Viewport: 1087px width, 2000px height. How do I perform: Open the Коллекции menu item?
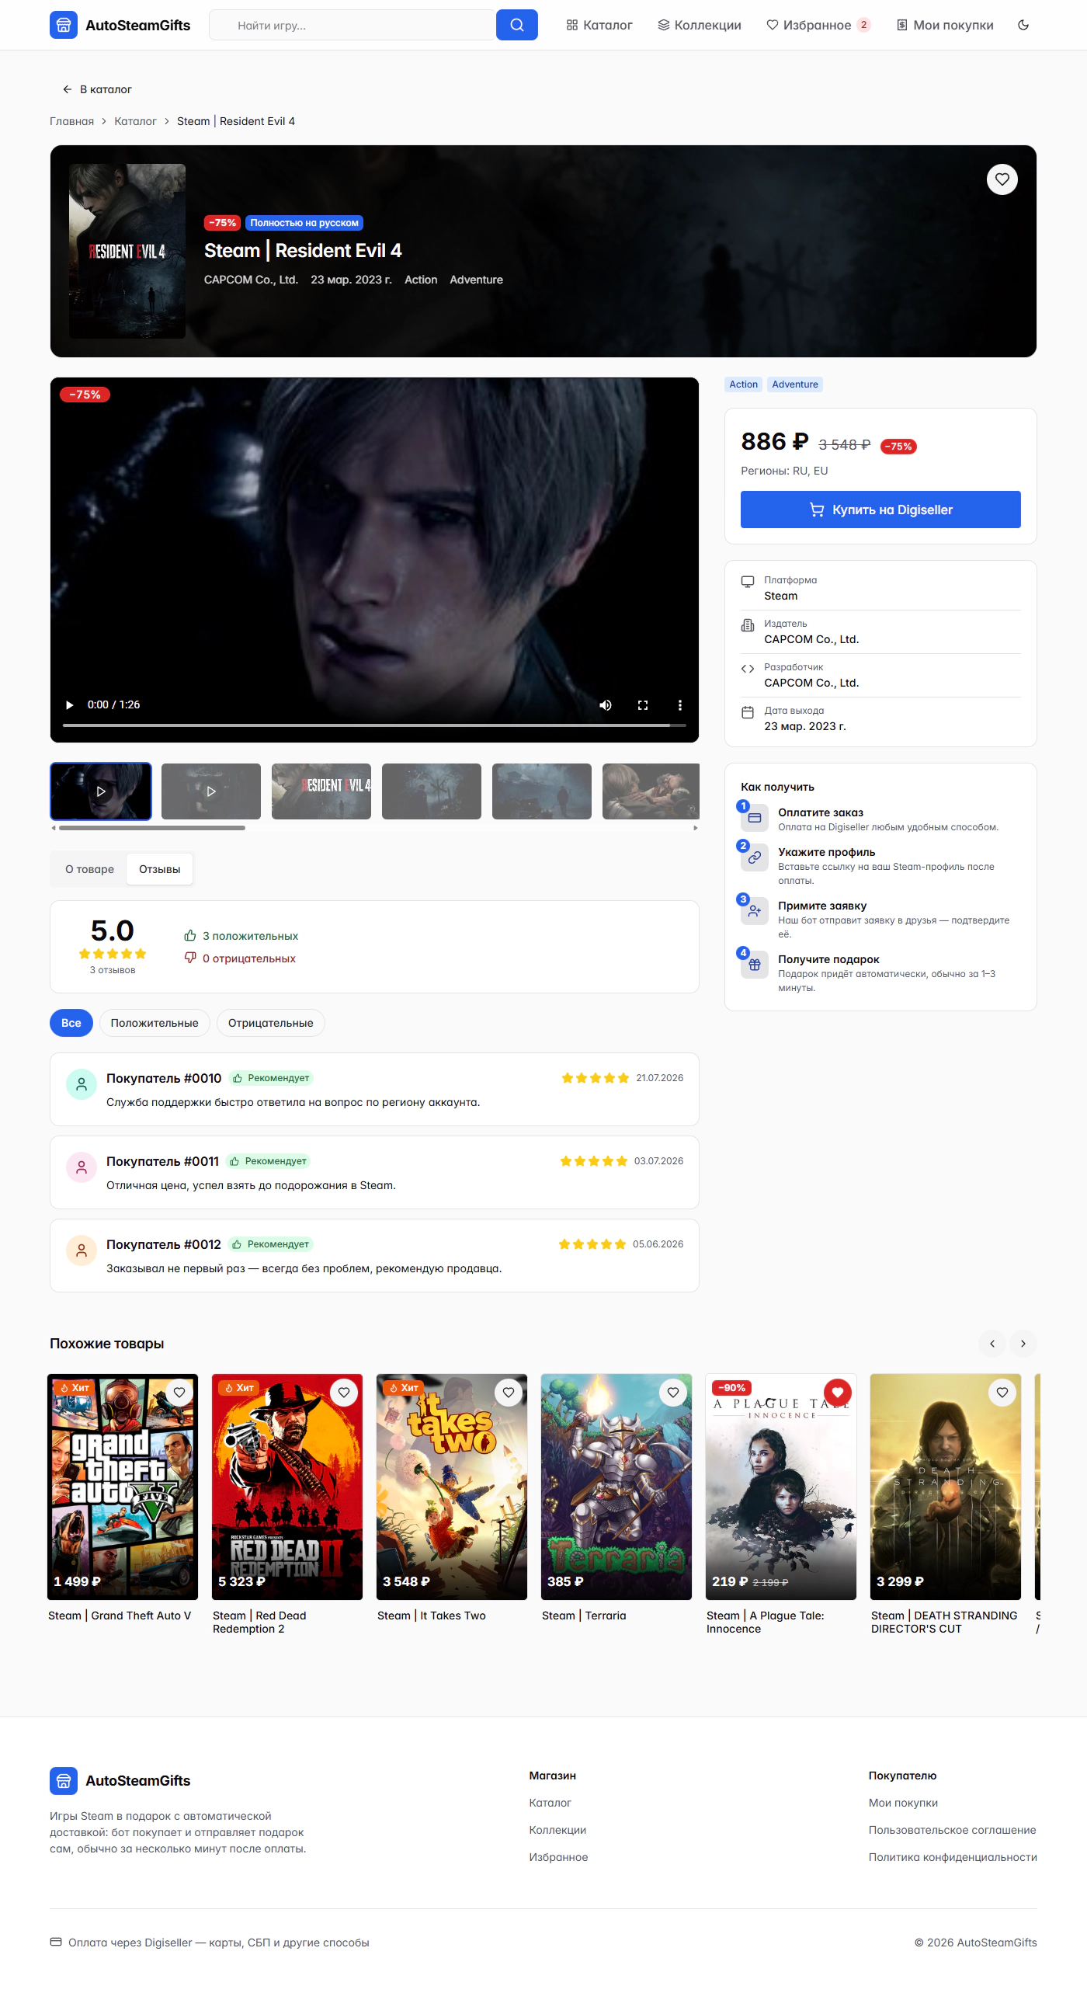(x=700, y=25)
